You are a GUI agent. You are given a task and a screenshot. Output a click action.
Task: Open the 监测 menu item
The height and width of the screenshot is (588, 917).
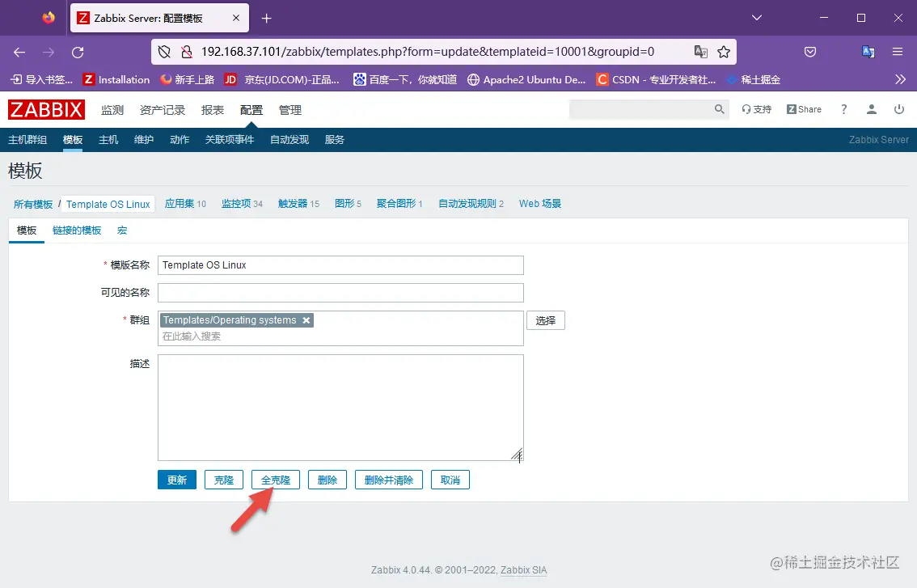[113, 109]
